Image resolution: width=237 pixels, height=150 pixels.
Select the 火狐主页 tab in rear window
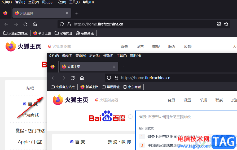point(42,13)
